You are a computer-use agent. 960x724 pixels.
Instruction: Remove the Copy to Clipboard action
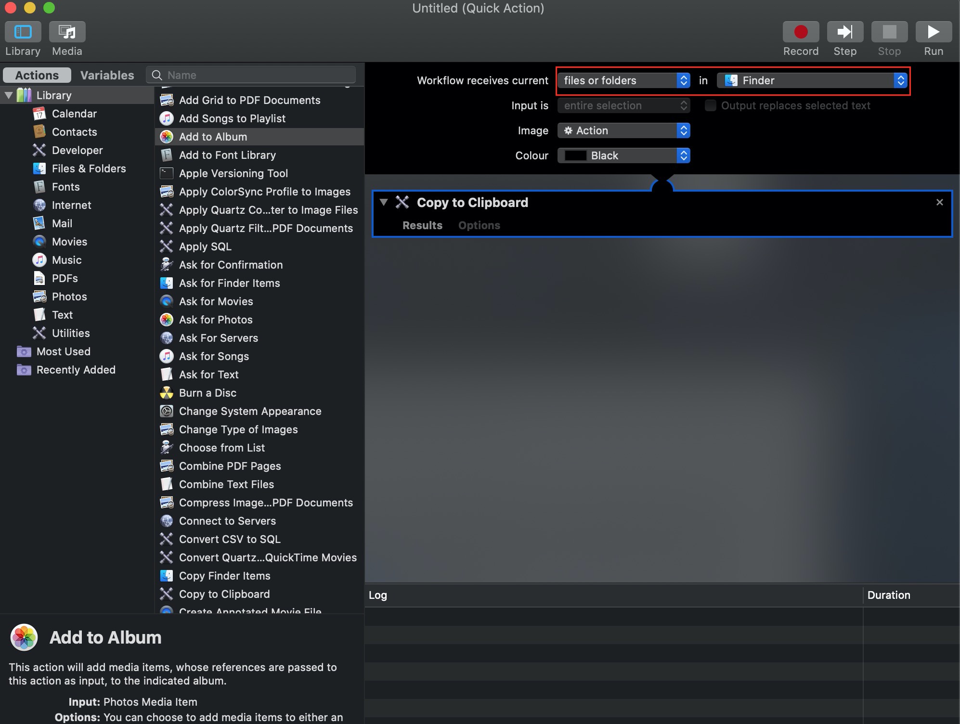coord(939,202)
